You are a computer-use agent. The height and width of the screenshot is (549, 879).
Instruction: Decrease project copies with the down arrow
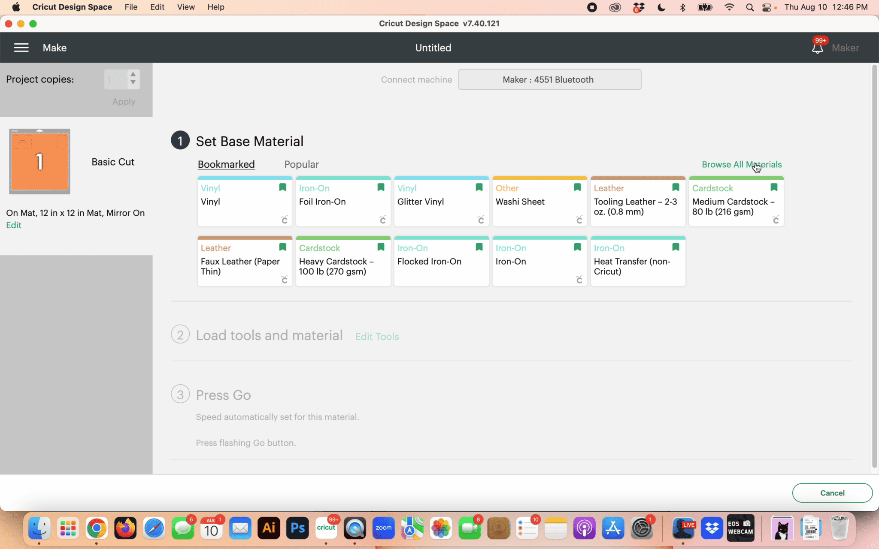pyautogui.click(x=133, y=83)
